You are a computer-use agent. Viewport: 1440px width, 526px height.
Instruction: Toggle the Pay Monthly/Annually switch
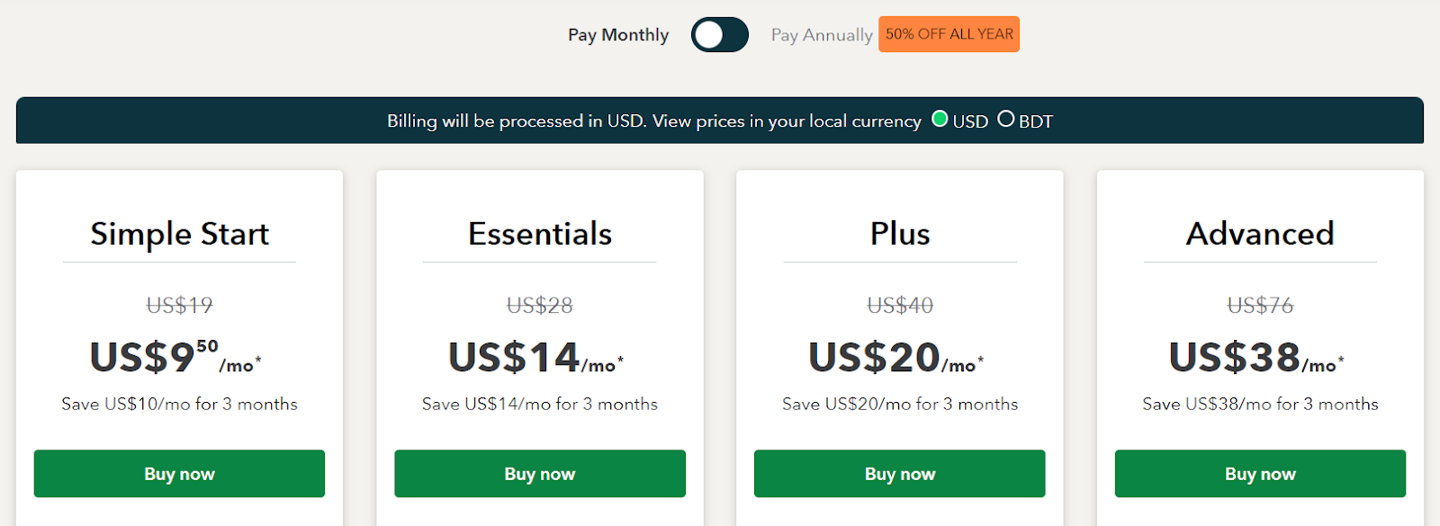coord(719,35)
